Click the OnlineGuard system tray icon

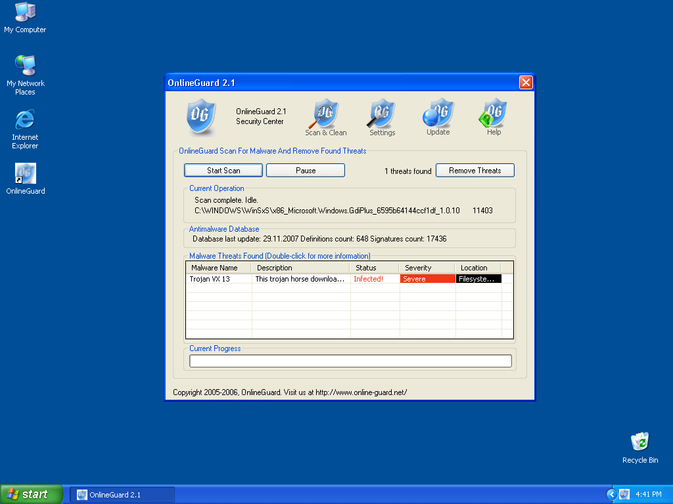pyautogui.click(x=624, y=494)
